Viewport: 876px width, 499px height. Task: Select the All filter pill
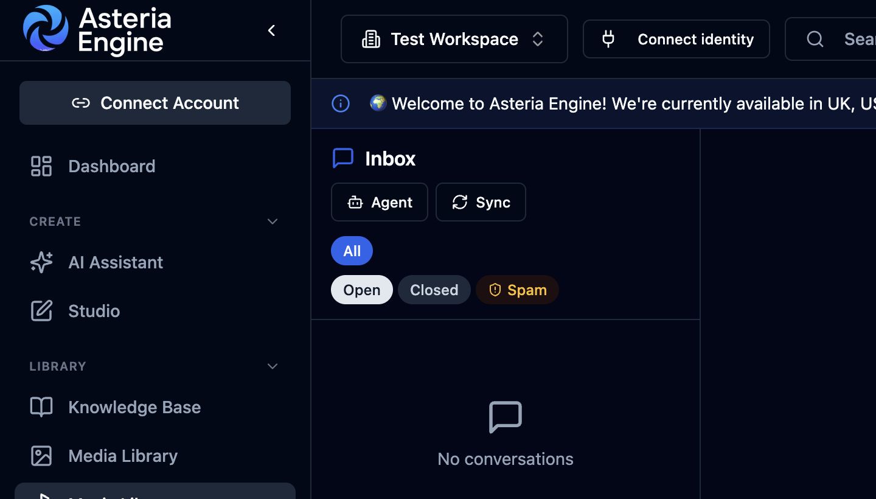tap(352, 251)
